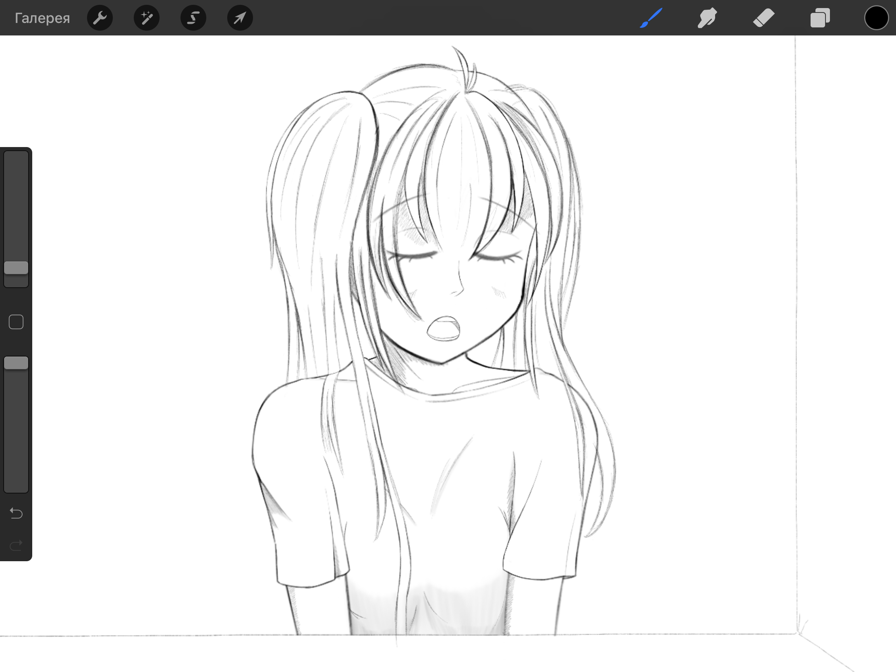This screenshot has width=896, height=672.
Task: Toggle the square Modify button in sidebar
Action: tap(16, 322)
